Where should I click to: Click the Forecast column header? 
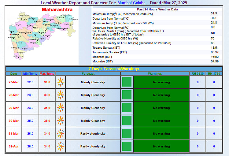point(88,74)
